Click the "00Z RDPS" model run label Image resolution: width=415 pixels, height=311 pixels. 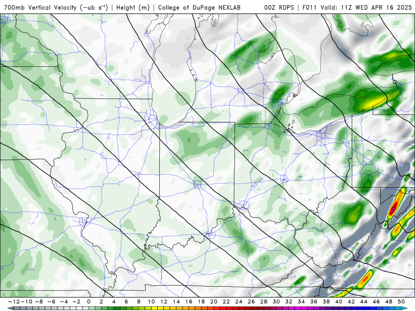[x=279, y=7]
